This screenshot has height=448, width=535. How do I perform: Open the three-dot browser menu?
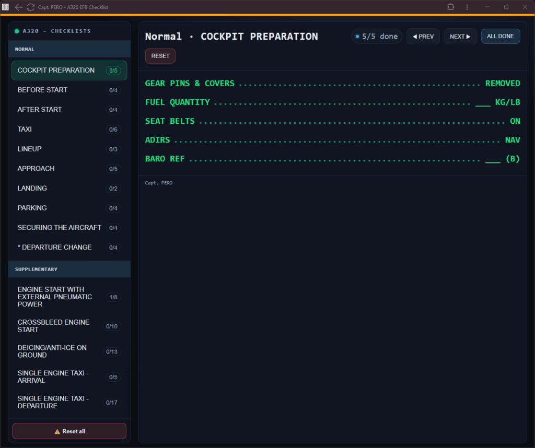(467, 7)
